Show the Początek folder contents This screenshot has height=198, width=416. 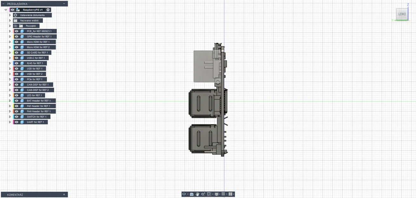click(x=9, y=26)
